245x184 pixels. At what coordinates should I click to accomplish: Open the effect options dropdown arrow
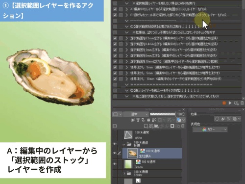(x=239, y=119)
